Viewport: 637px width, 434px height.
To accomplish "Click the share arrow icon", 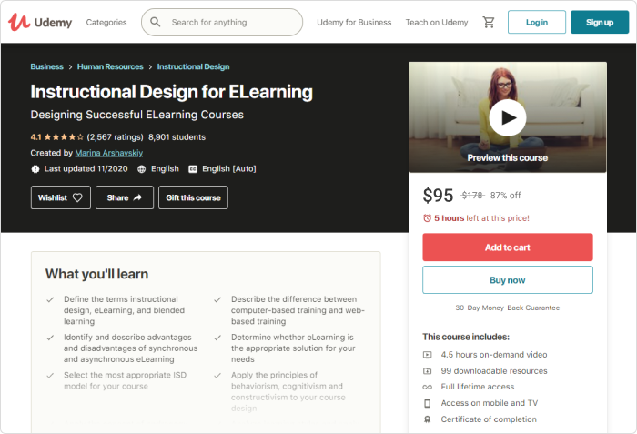I will [137, 197].
